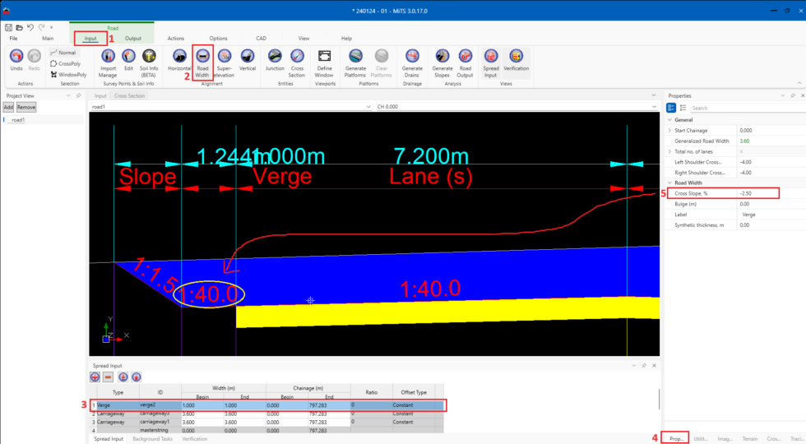806x444 pixels.
Task: Select road1 in the project tree
Action: (x=18, y=120)
